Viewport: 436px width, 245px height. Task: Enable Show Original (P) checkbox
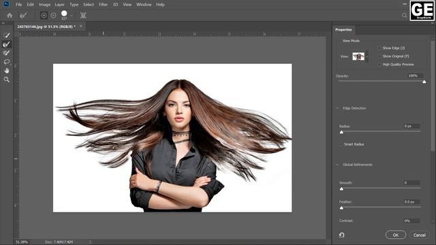coord(379,56)
